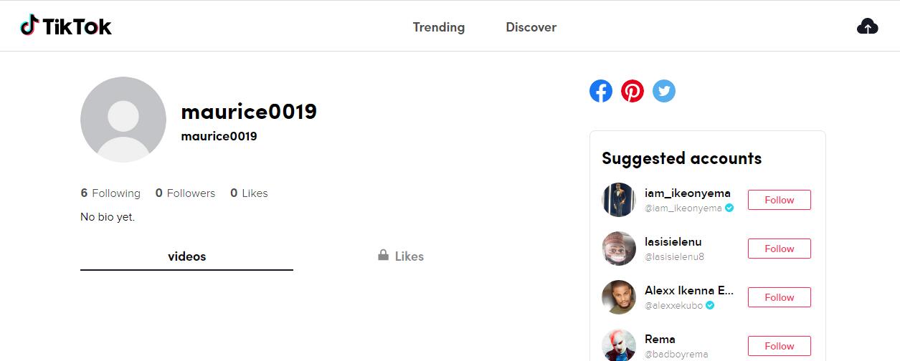
Task: Click maurice0019's default profile avatar
Action: click(x=123, y=120)
